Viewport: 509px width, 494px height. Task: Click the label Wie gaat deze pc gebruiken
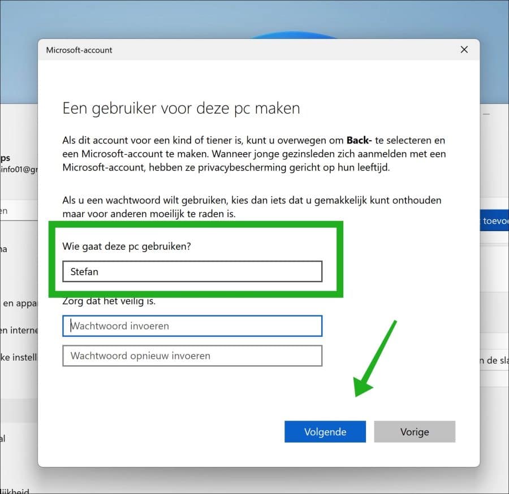[x=126, y=246]
